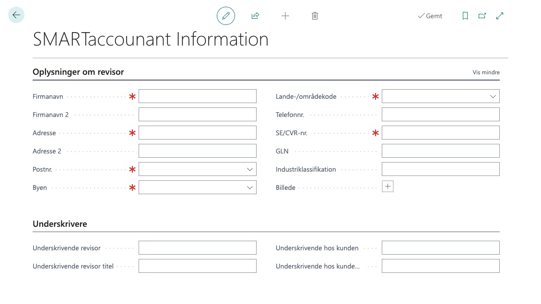Click the back arrow button

[16, 15]
